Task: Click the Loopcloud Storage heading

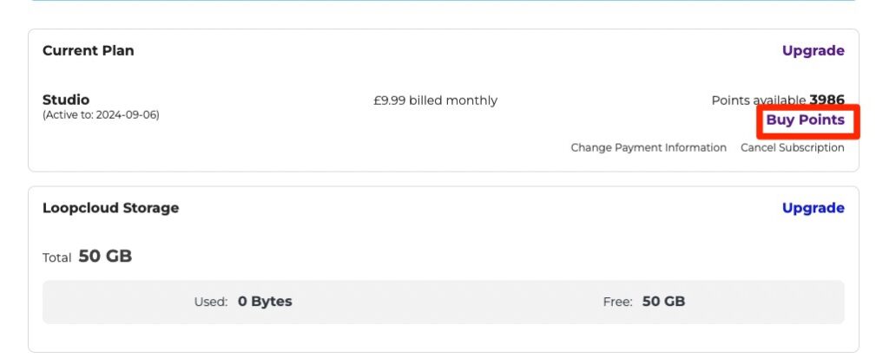Action: pos(110,208)
